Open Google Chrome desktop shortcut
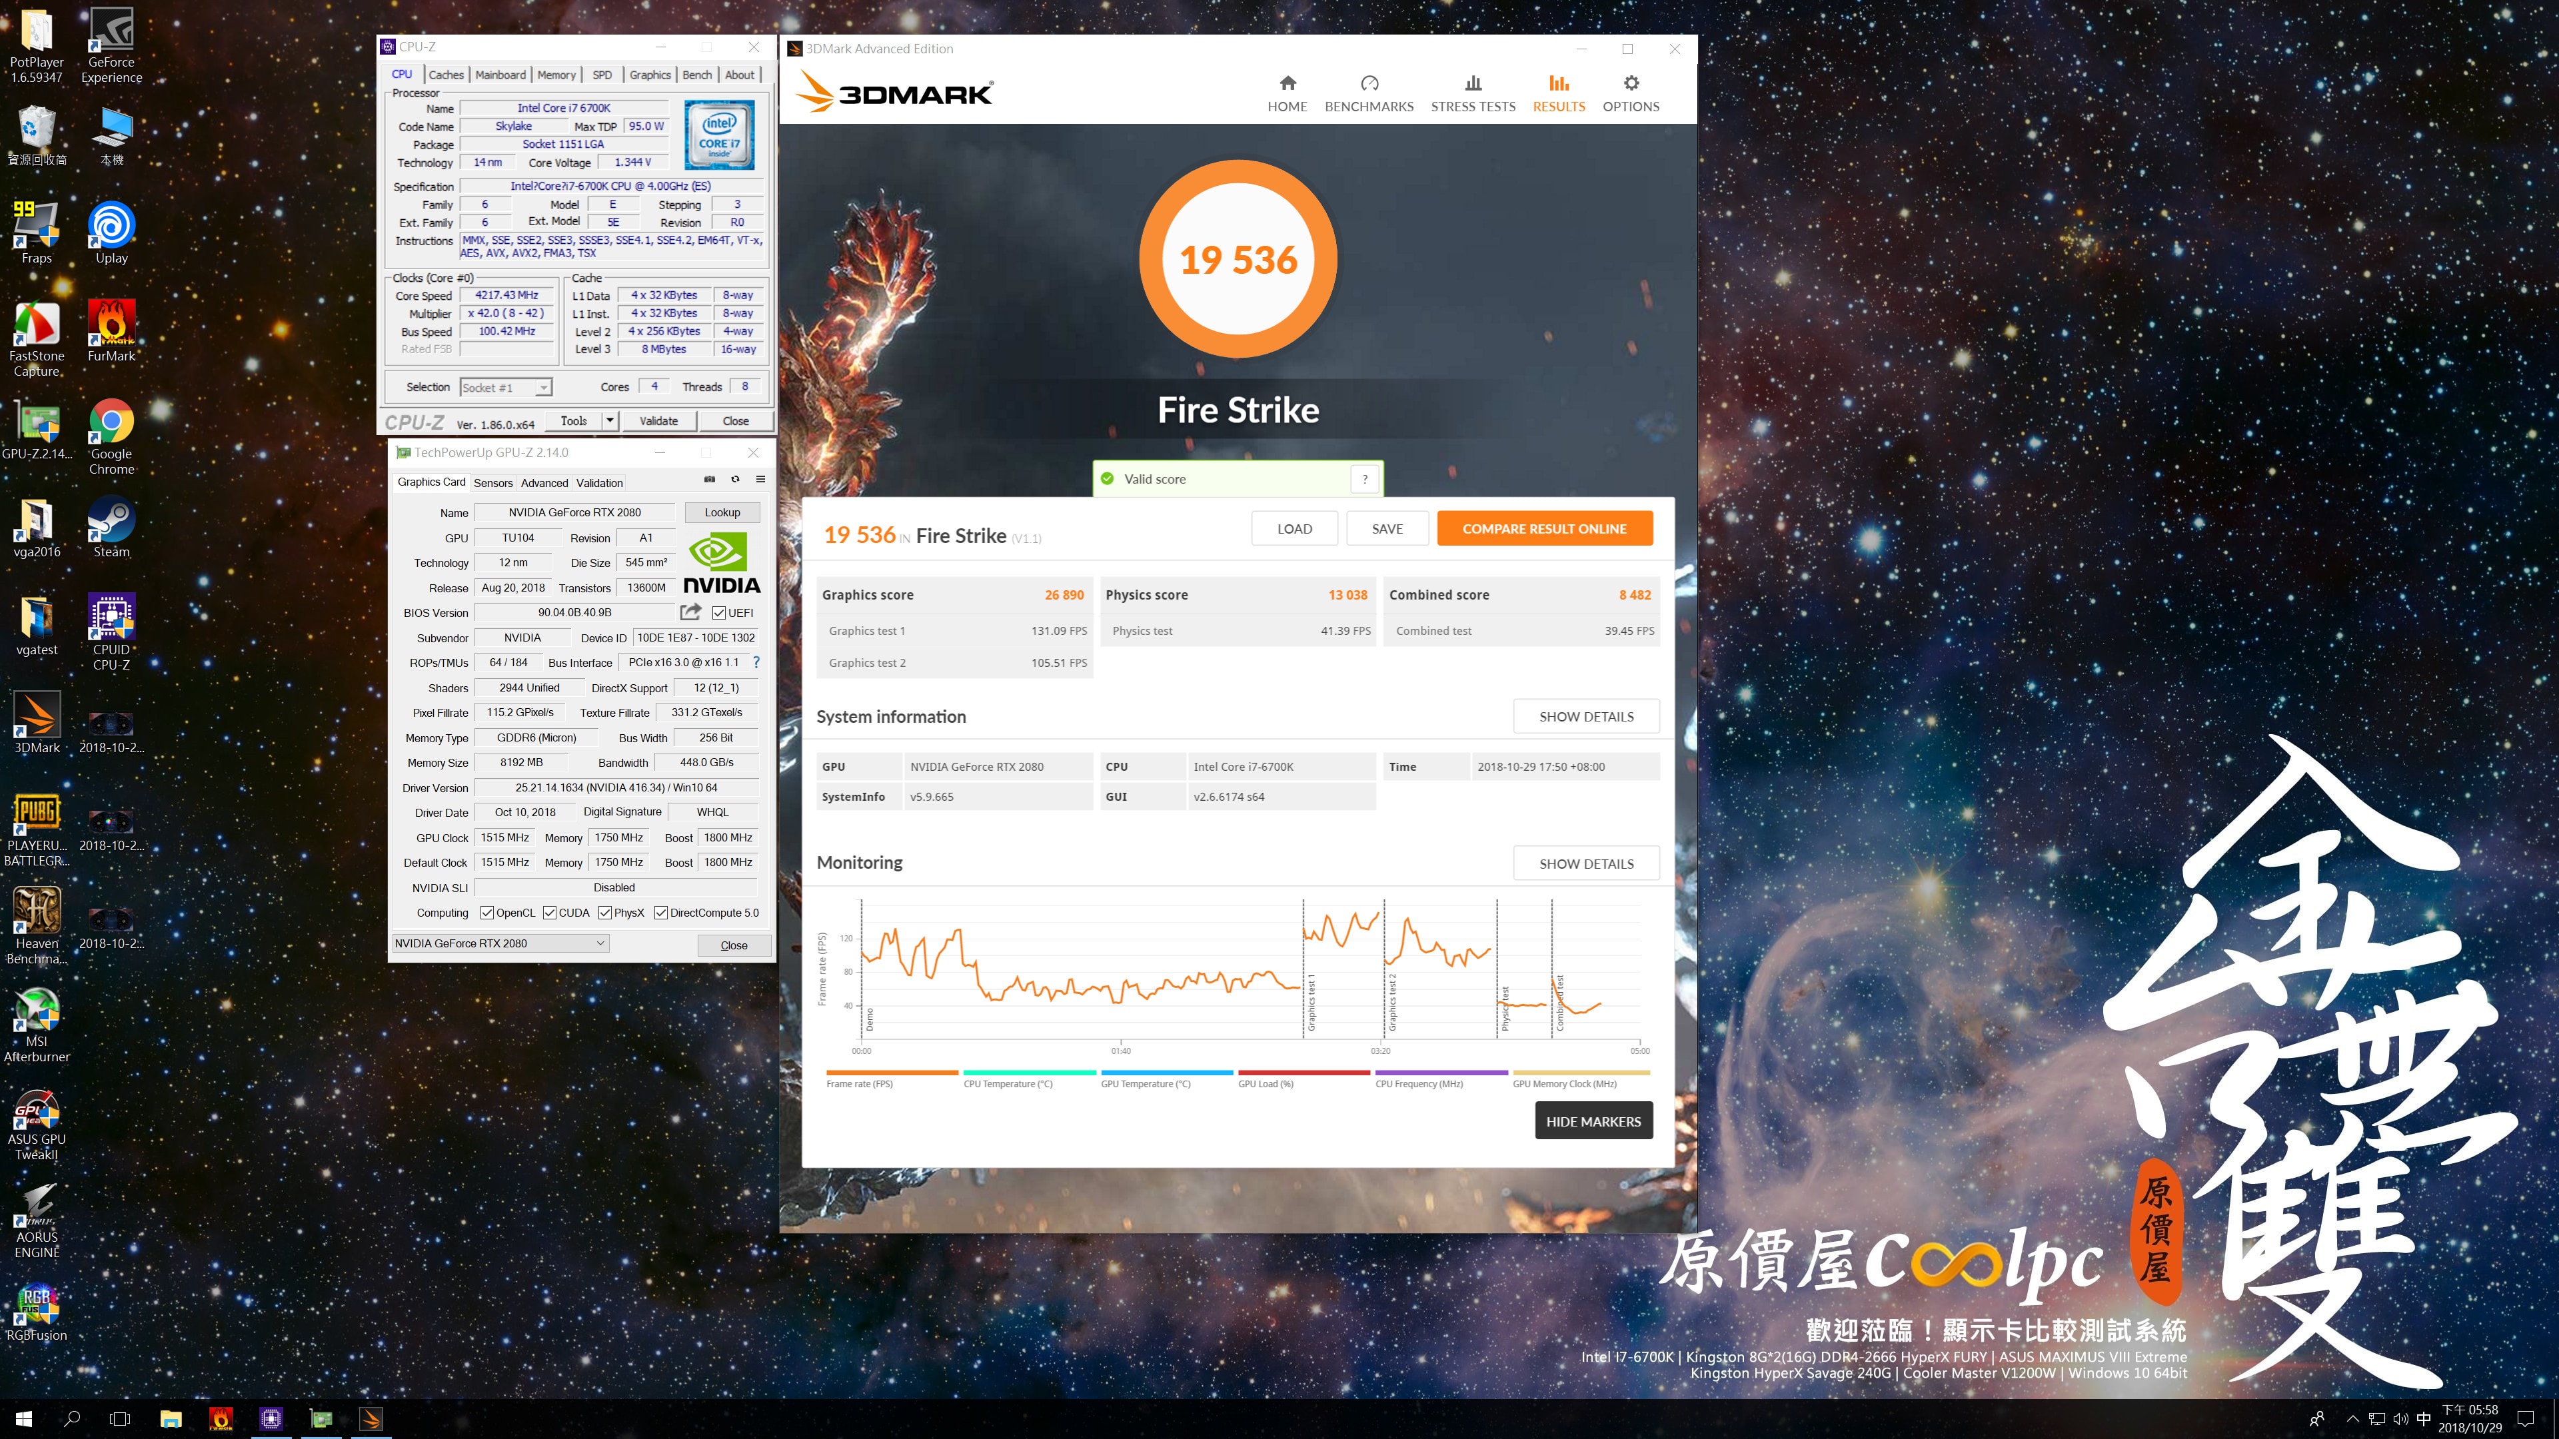This screenshot has height=1439, width=2559. click(x=111, y=437)
